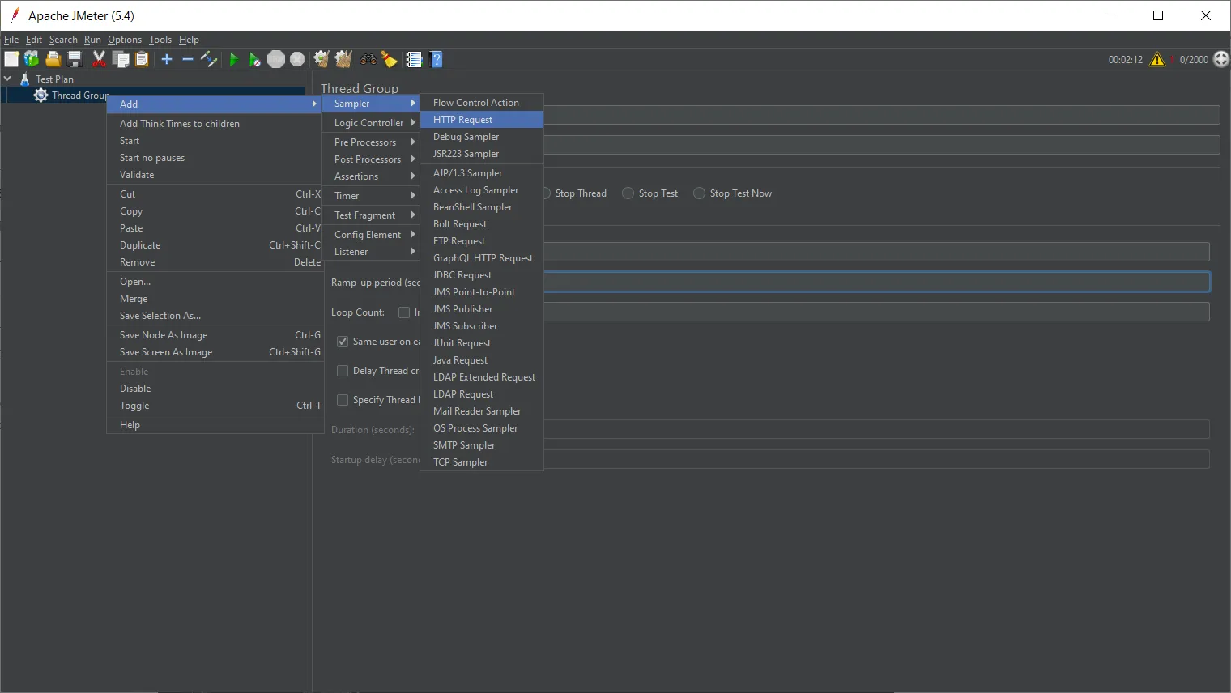Screen dimensions: 1231x693
Task: Expand the Logic Controller submenu
Action: pyautogui.click(x=370, y=123)
